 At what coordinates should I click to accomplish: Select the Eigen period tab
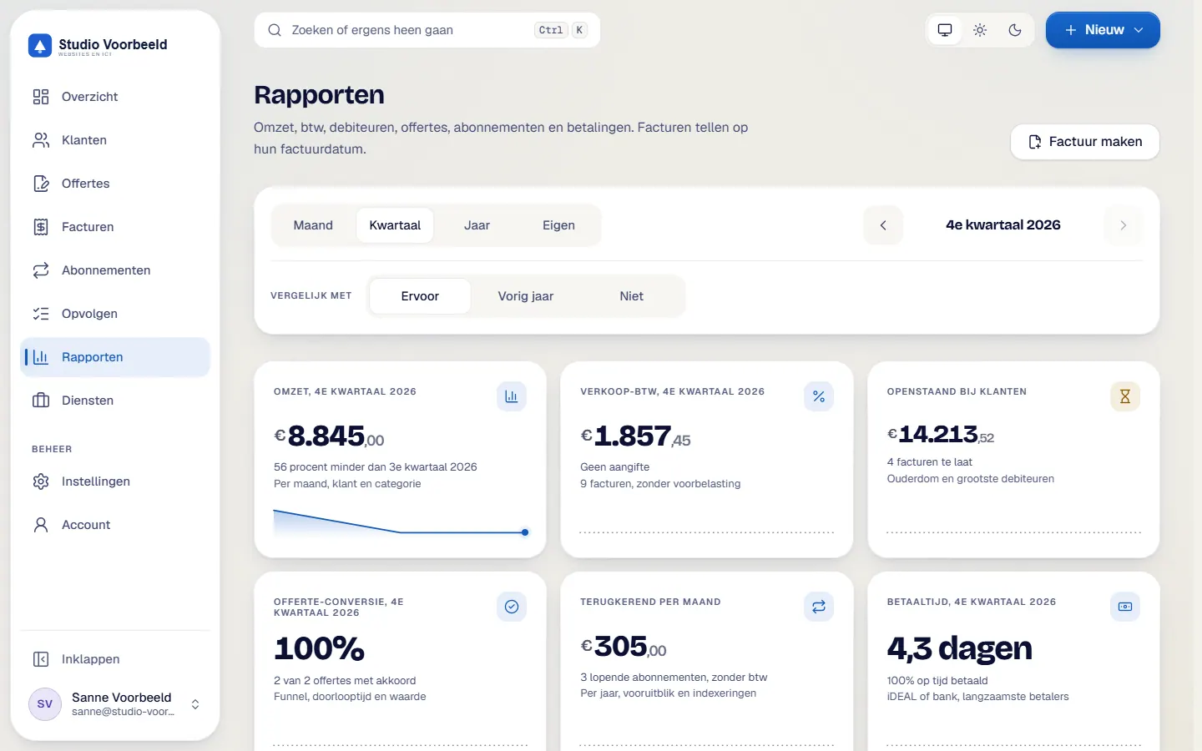558,225
